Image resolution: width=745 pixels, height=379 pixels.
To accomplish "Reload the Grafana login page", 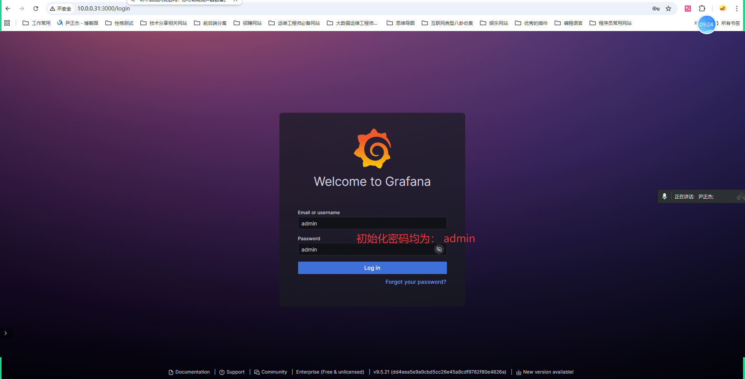I will click(36, 9).
